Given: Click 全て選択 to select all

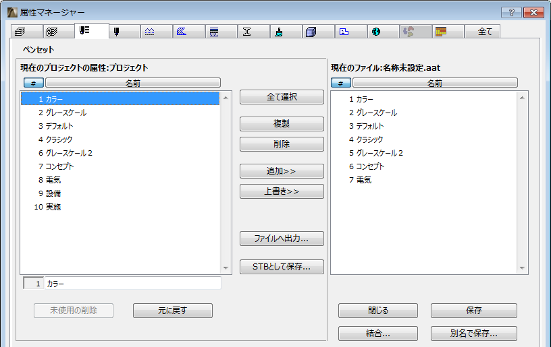Looking at the screenshot, I should (x=282, y=97).
